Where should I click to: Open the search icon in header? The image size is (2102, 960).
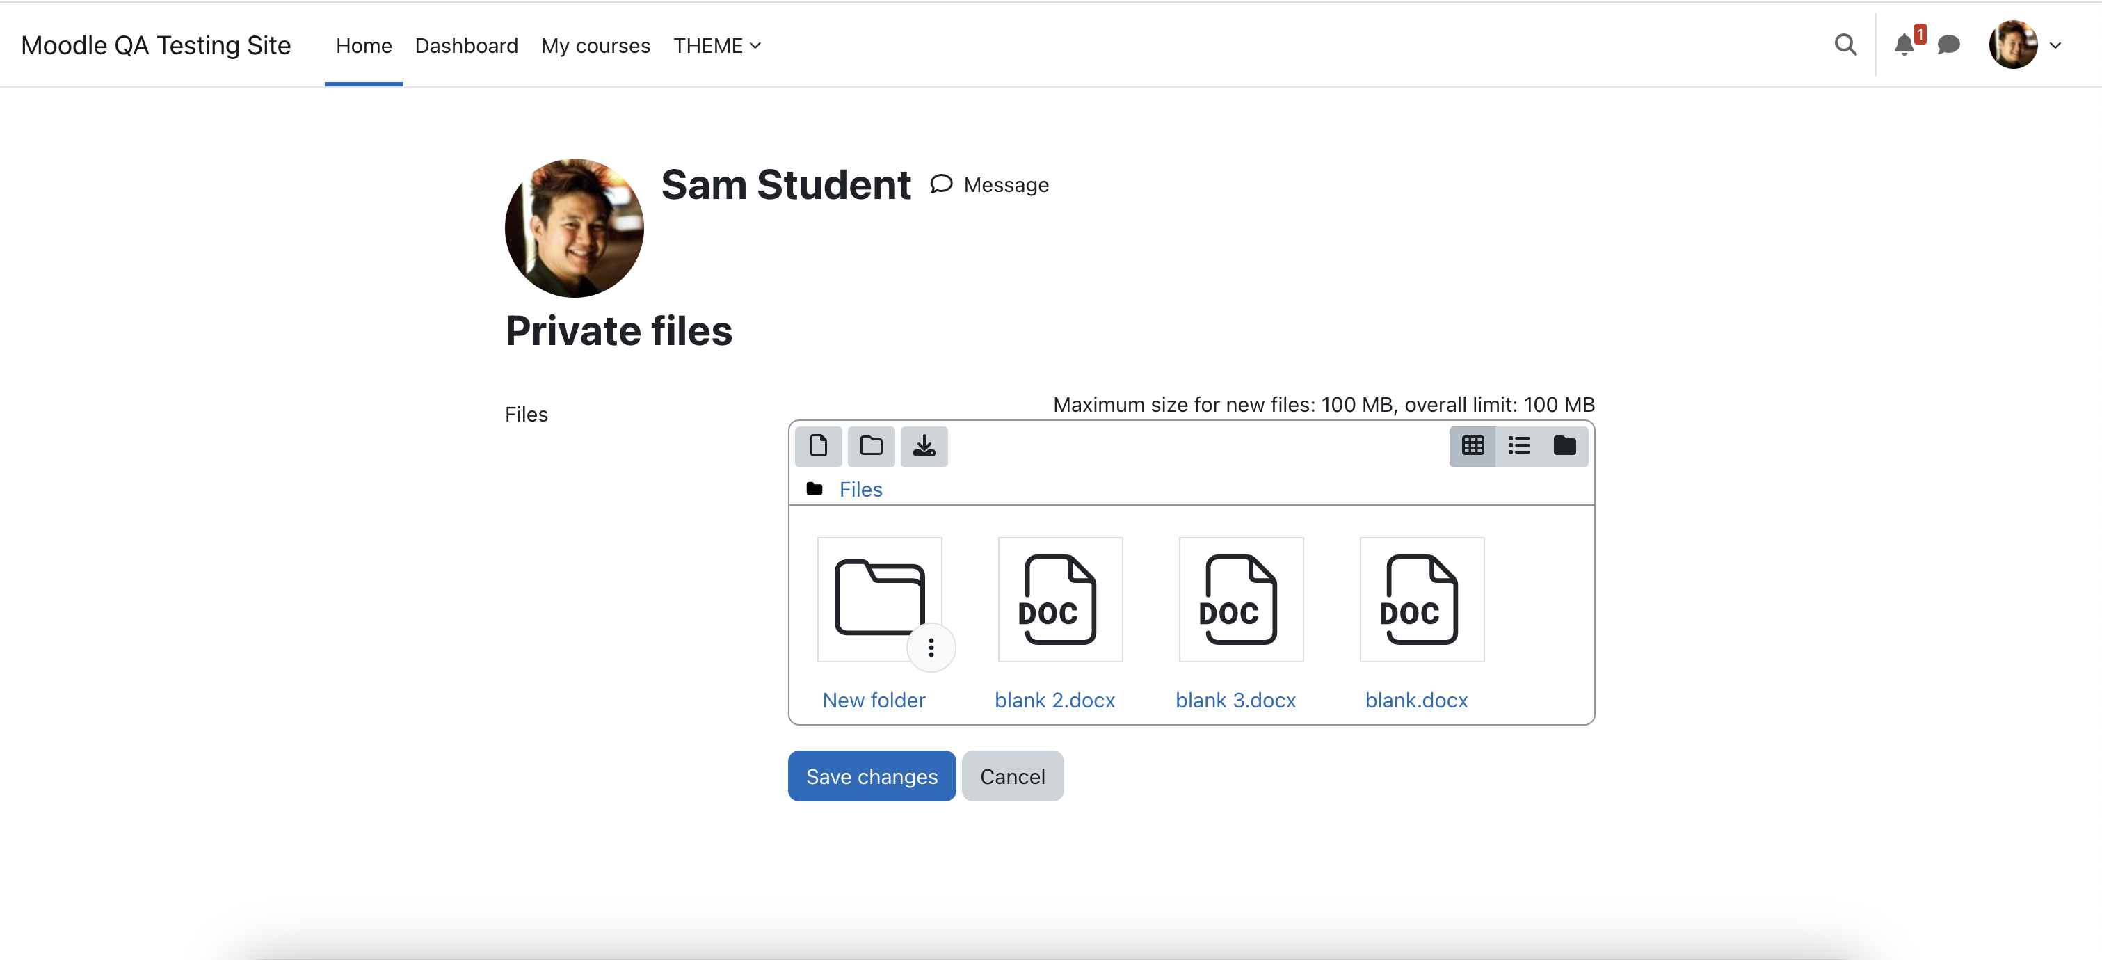coord(1845,45)
